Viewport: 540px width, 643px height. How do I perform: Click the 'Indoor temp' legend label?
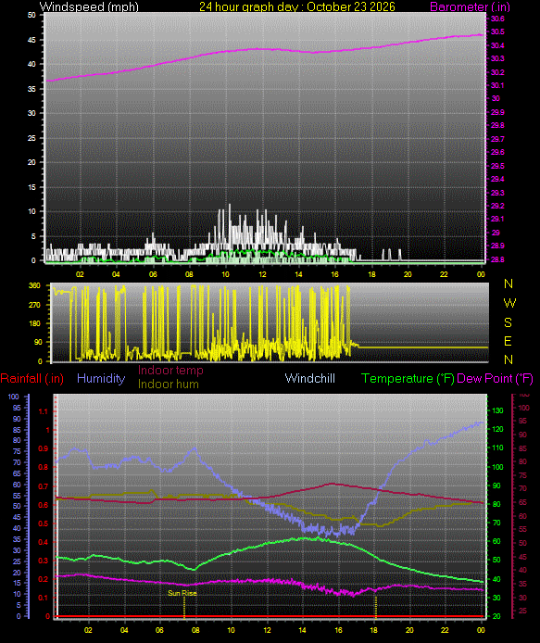click(x=170, y=371)
